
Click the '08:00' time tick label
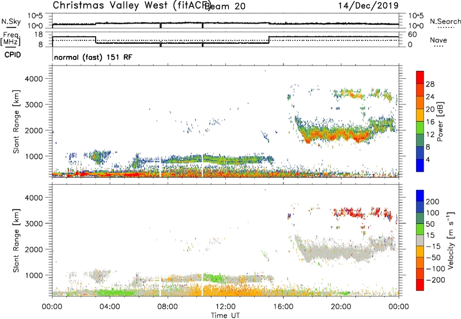[x=168, y=307]
